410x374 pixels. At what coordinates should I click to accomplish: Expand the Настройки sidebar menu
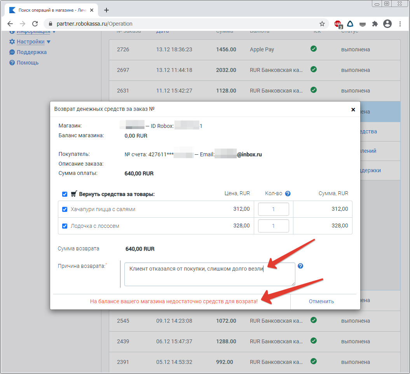click(x=30, y=42)
